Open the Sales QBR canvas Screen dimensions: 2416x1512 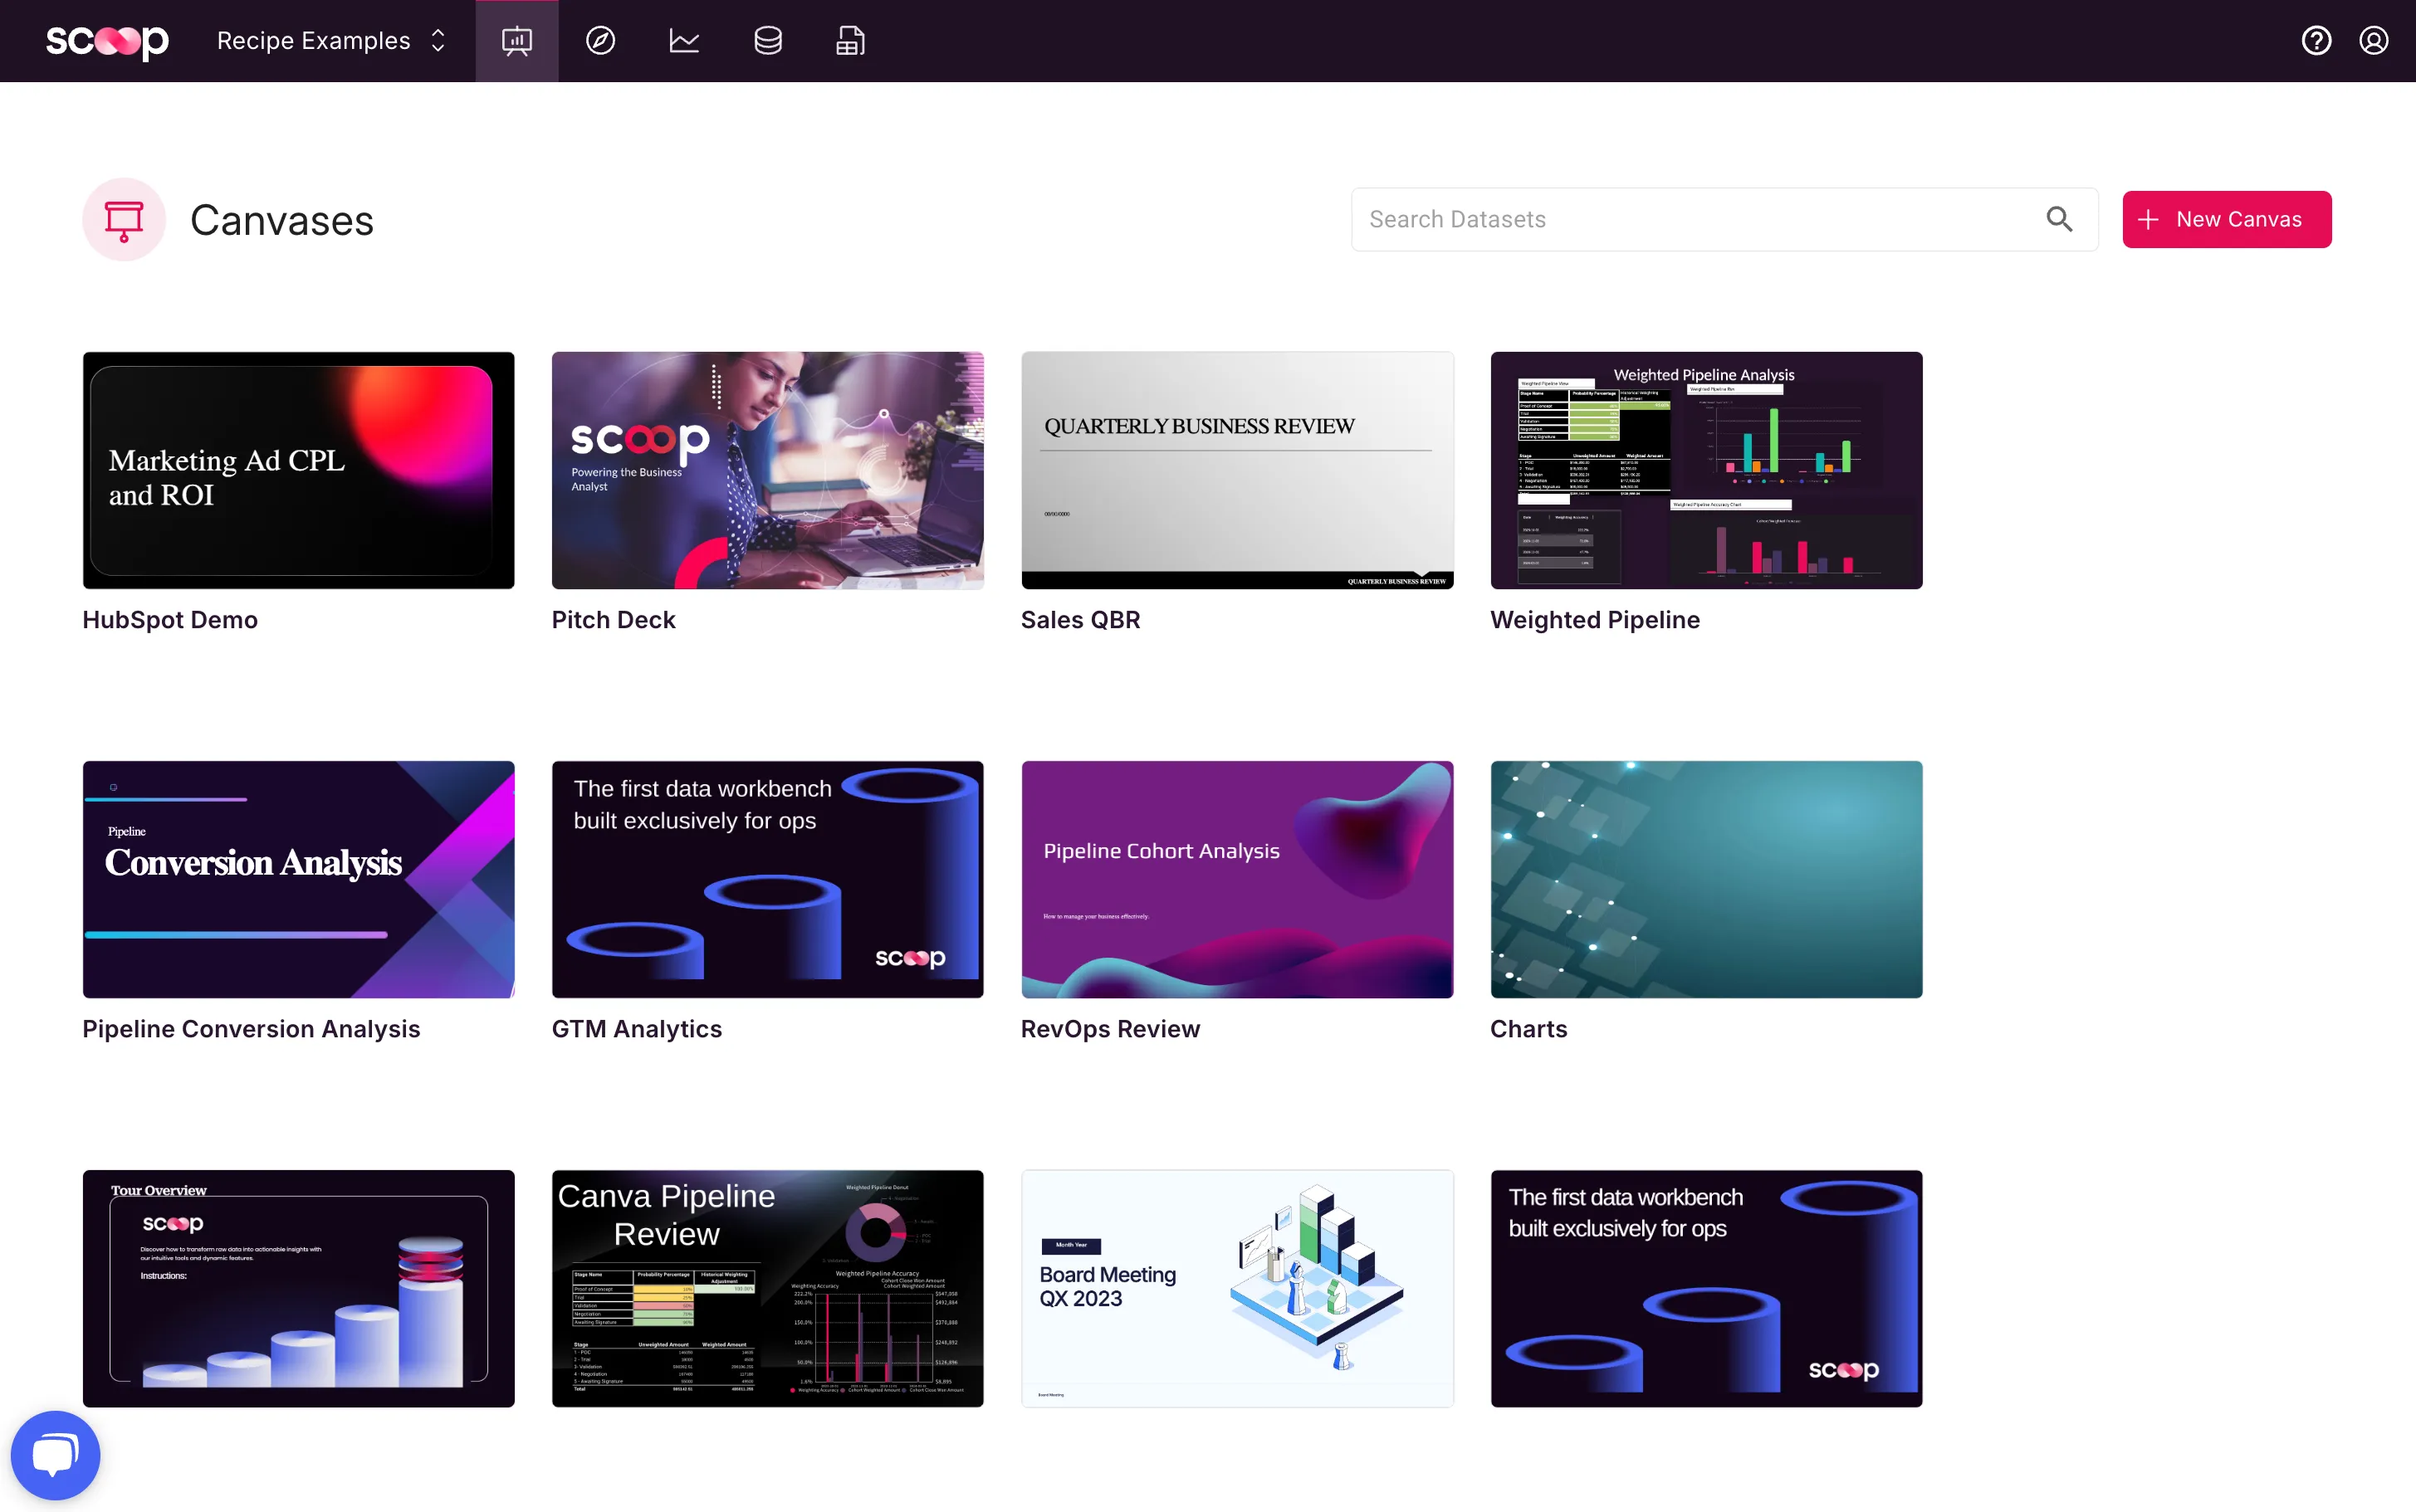pos(1236,470)
